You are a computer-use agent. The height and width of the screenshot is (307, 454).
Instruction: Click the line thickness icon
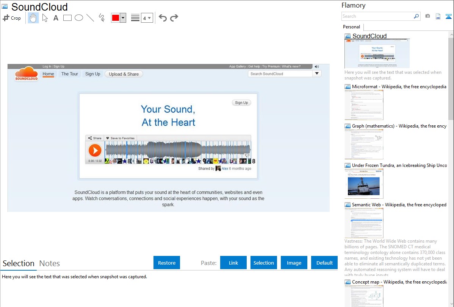tap(135, 18)
